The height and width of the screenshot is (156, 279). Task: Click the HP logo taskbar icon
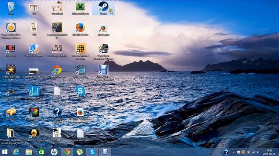point(54,152)
